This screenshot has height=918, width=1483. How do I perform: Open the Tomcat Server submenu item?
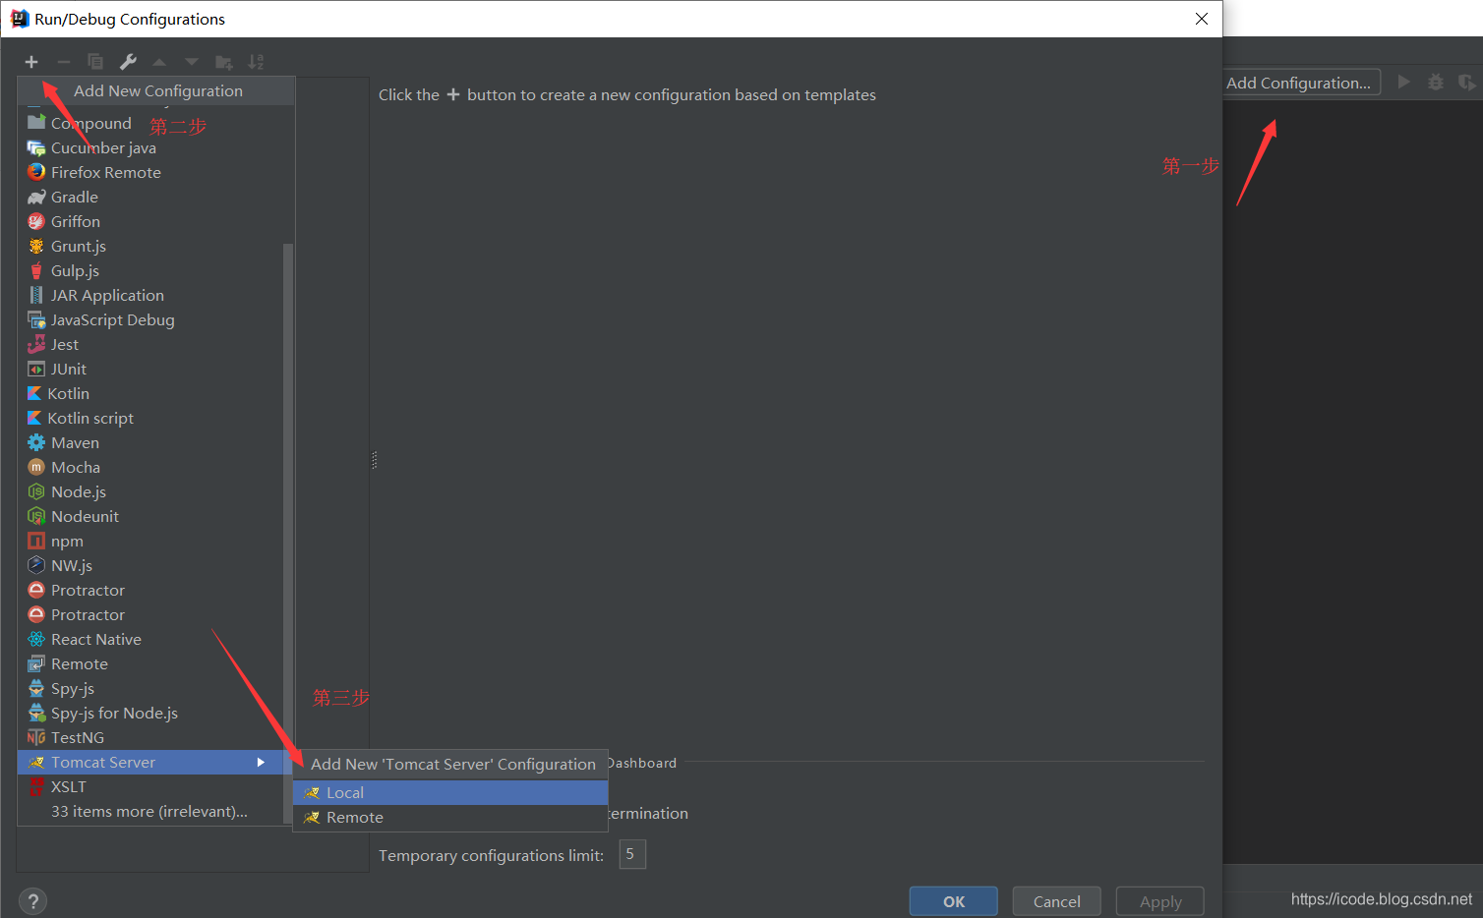pyautogui.click(x=149, y=762)
